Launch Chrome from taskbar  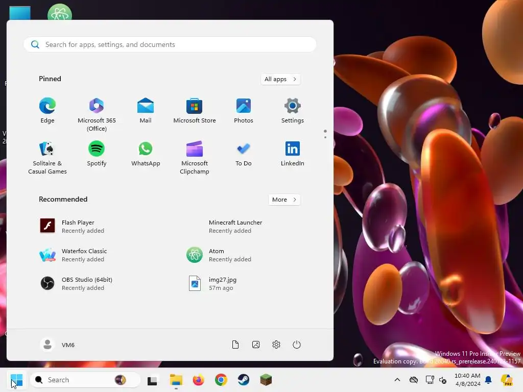(221, 380)
